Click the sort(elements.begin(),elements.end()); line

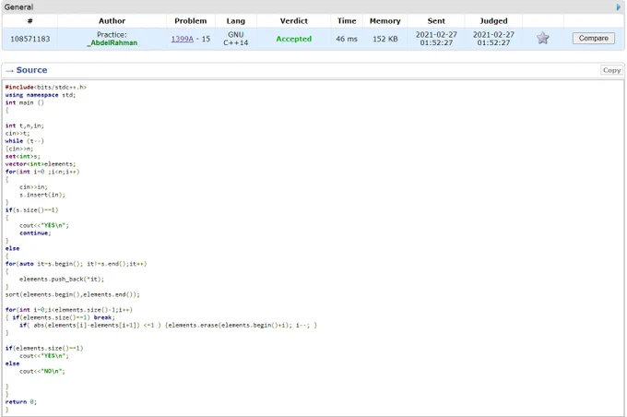(72, 295)
